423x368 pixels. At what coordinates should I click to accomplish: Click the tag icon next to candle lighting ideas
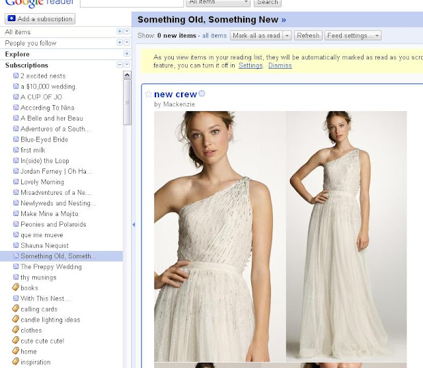tap(16, 319)
